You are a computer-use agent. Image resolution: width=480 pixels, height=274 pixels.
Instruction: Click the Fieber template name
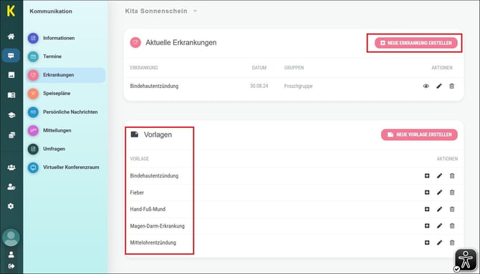[x=137, y=192]
